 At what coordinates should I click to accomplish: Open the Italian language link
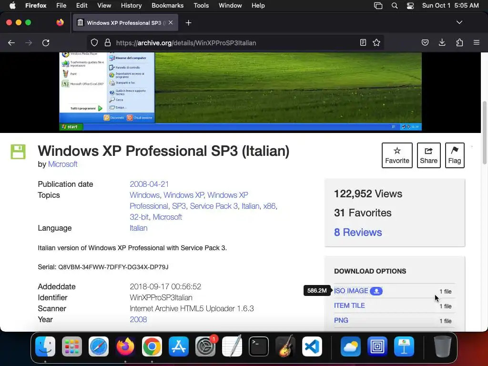tap(139, 228)
